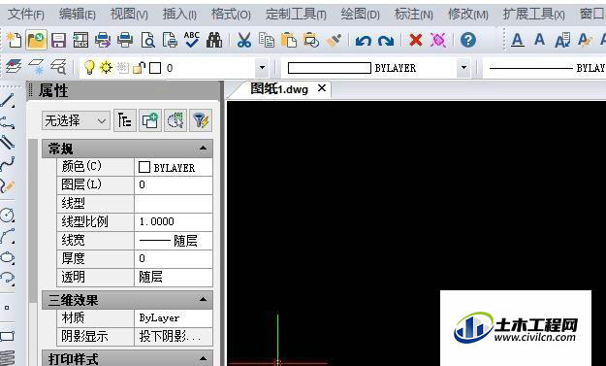Screen dimensions: 606x366
Task: Toggle the PICKADD list icon in properties
Action: click(125, 120)
